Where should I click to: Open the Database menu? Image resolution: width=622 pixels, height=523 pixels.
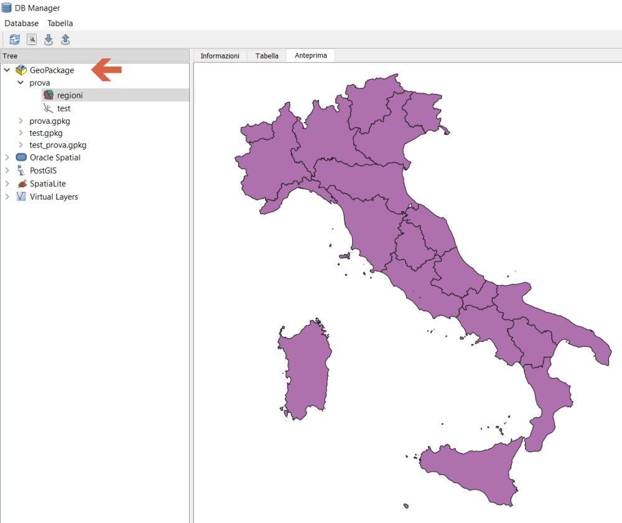click(x=21, y=23)
